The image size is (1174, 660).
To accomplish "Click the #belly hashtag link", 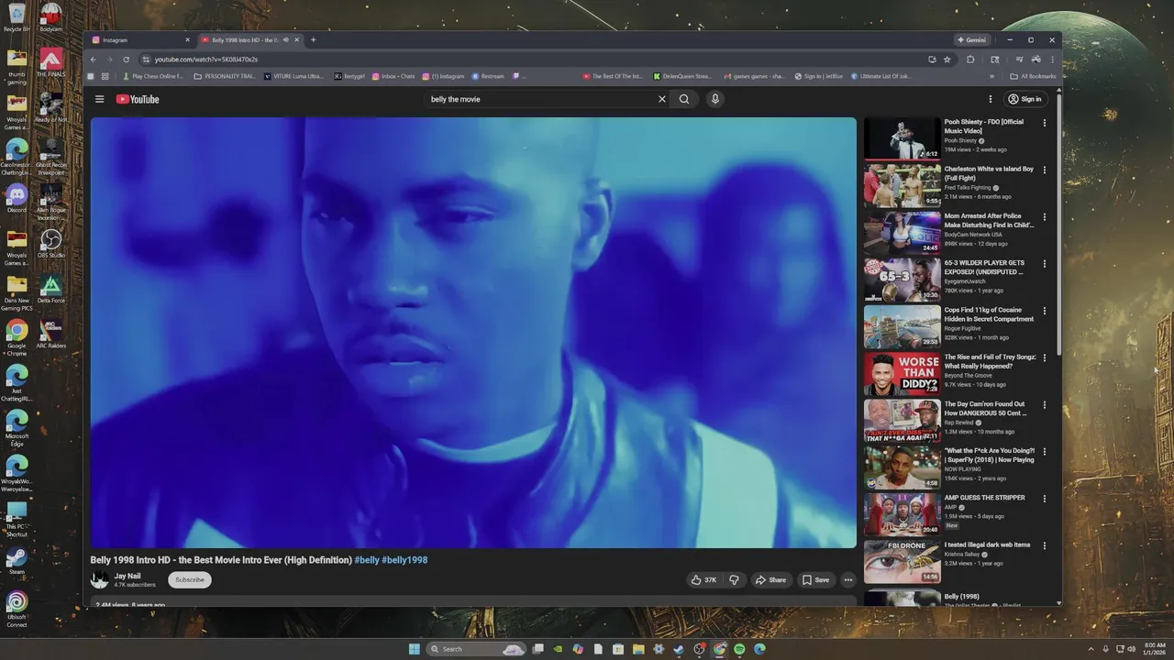I will point(367,560).
